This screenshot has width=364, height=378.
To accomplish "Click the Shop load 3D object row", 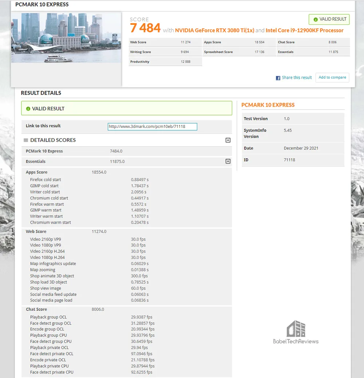I will point(127,282).
